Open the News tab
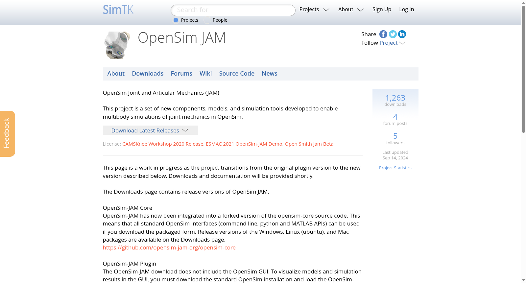Viewport: 526px width, 283px height. click(x=270, y=74)
